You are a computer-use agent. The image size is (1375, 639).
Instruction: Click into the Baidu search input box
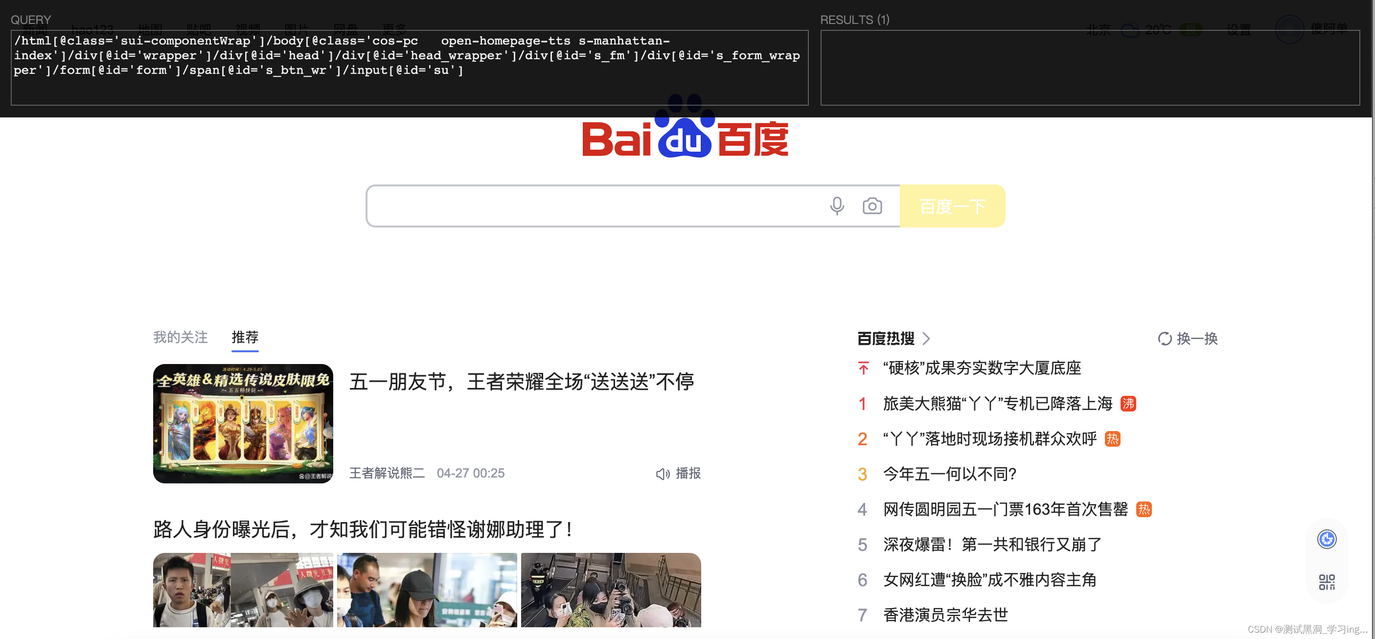coord(593,206)
